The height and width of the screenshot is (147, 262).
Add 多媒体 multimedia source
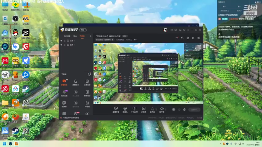[143, 110]
